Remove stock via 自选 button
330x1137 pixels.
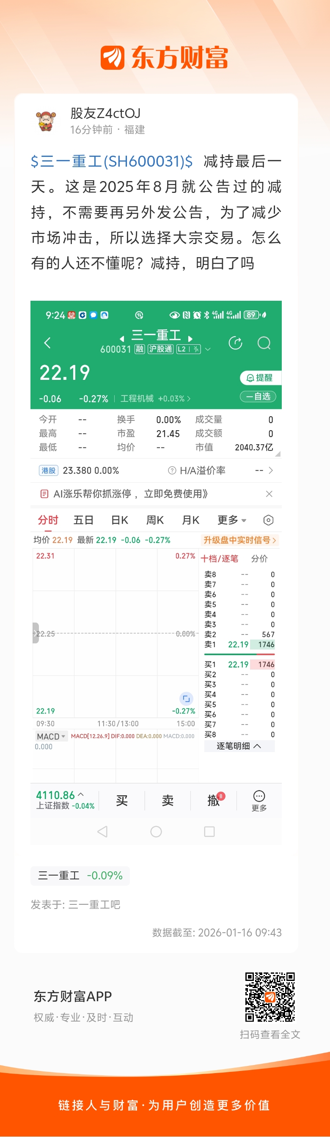(258, 396)
